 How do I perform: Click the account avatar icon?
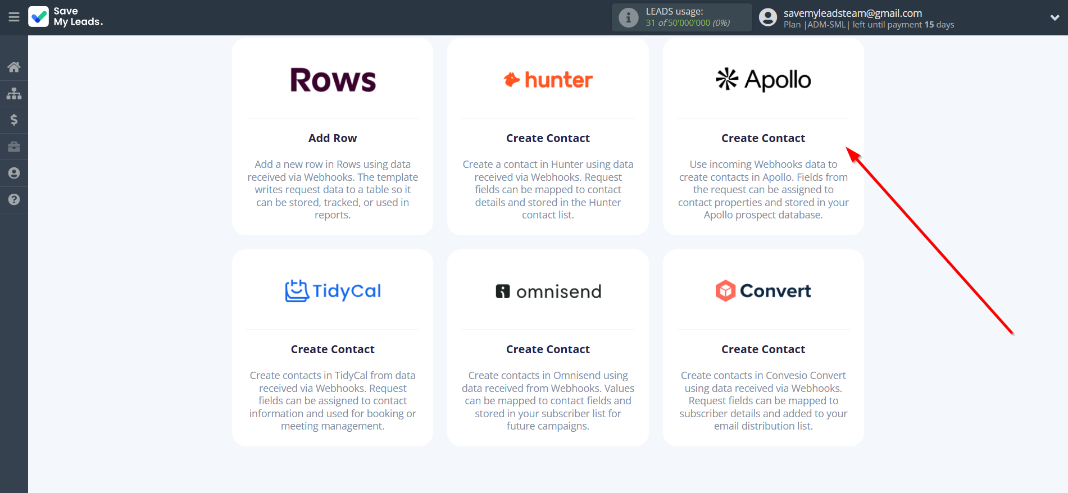click(767, 17)
